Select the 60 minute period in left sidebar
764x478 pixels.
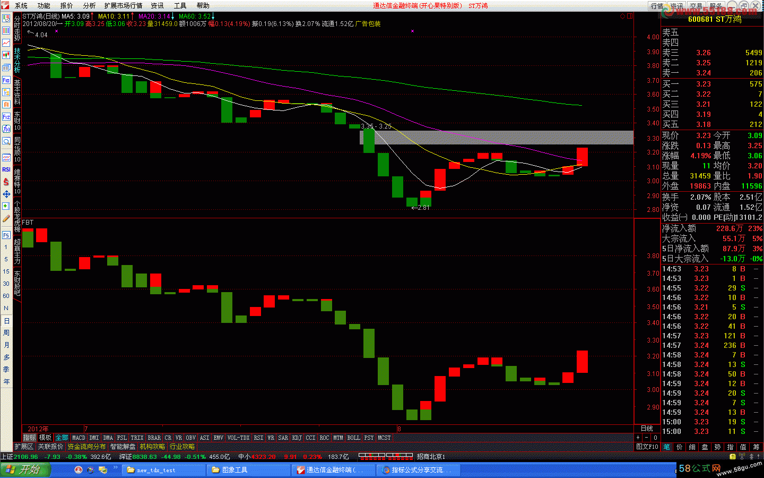(6, 296)
